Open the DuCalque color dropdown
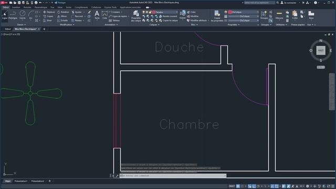This screenshot has height=189, width=336. coord(244,12)
